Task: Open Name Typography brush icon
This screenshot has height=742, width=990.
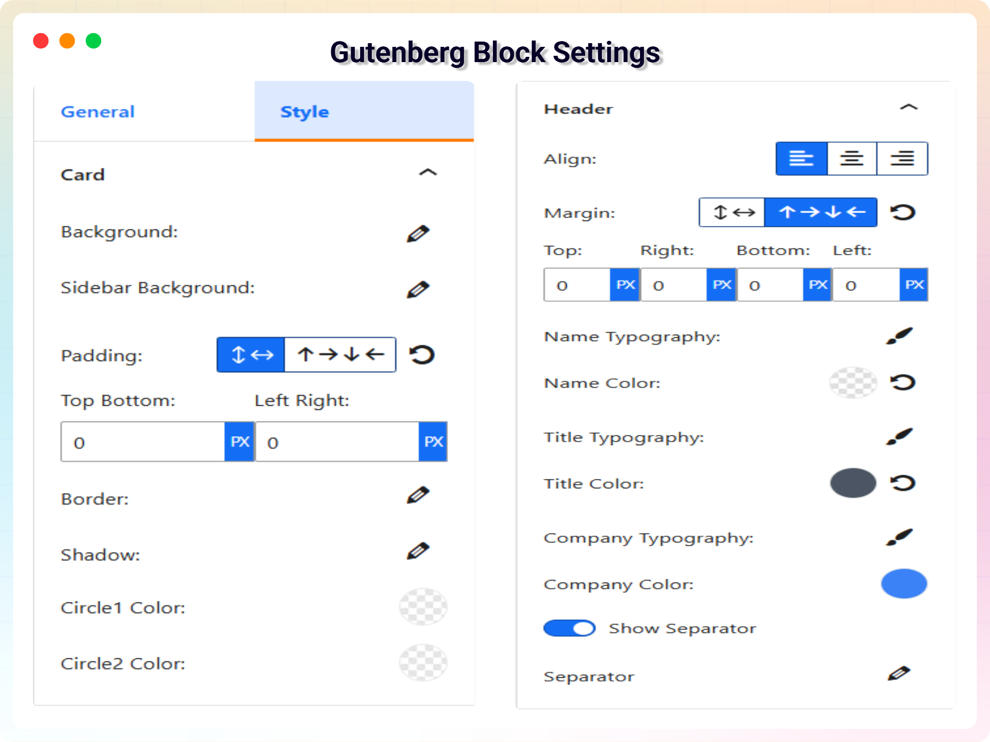Action: (899, 336)
